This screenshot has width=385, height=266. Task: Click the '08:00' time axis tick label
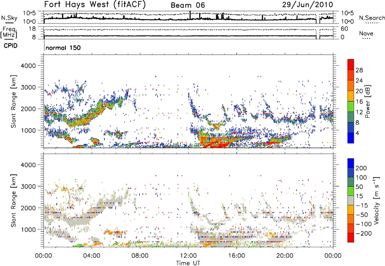(x=140, y=256)
